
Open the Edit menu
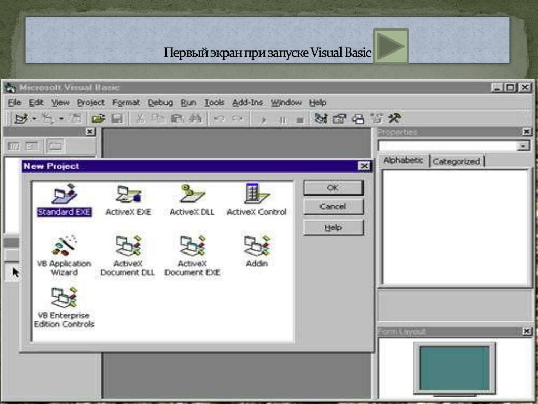coord(36,103)
